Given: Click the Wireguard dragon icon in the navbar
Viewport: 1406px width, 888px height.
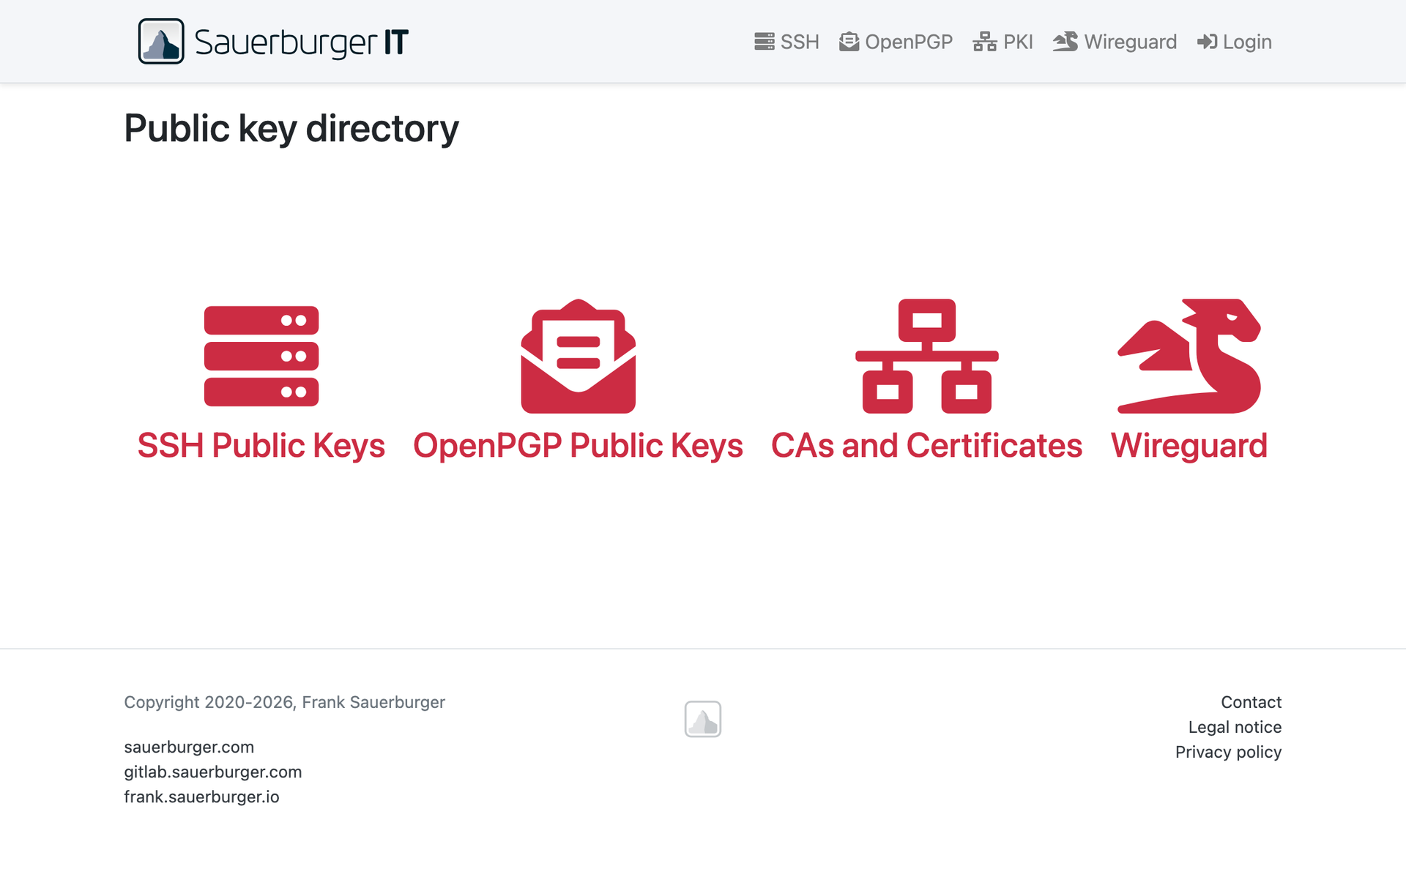Looking at the screenshot, I should 1065,42.
